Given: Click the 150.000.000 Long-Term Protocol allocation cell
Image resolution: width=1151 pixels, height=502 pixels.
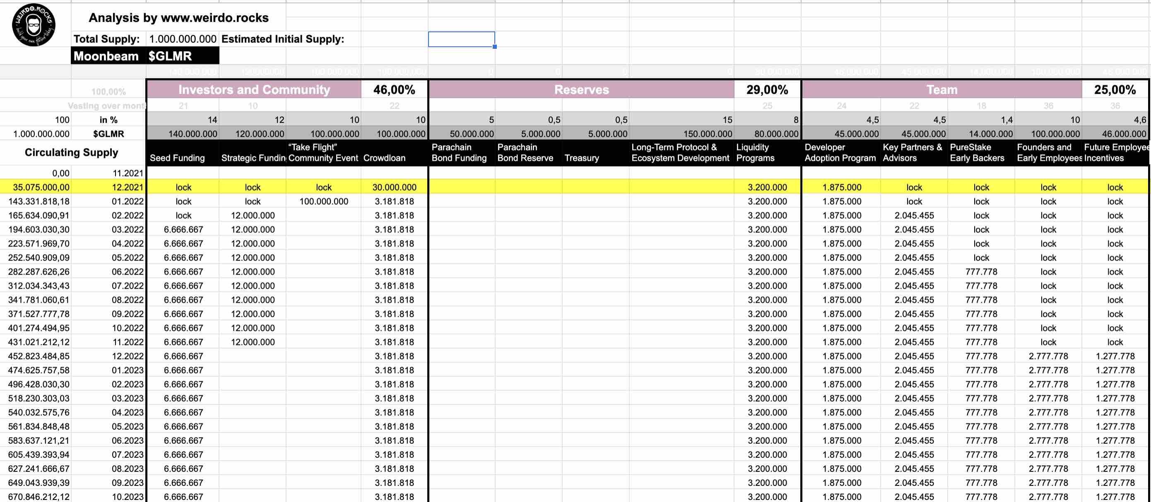Looking at the screenshot, I should pyautogui.click(x=681, y=134).
